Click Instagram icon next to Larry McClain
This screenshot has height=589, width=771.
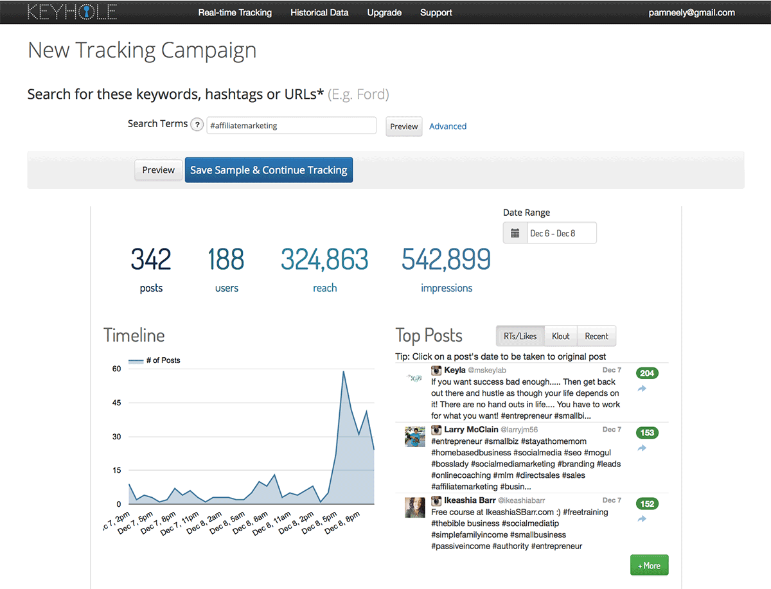(436, 430)
